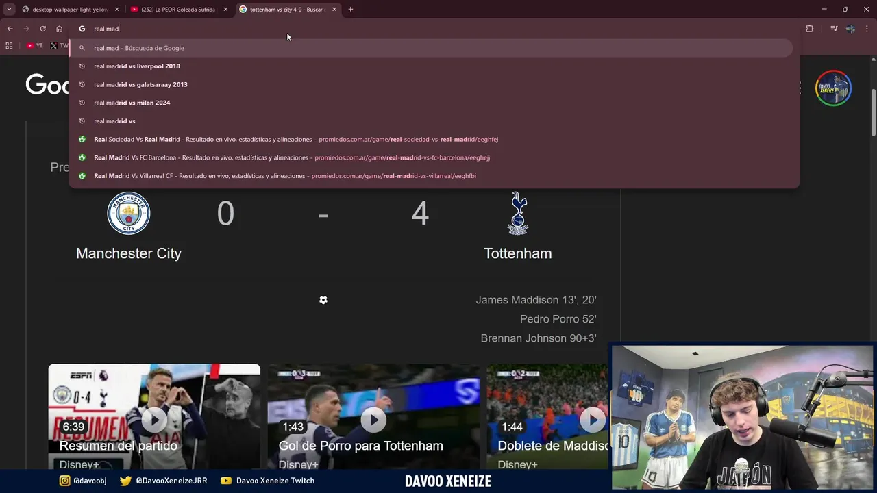This screenshot has width=877, height=493.
Task: Click the Manchester City crest
Action: pyautogui.click(x=129, y=213)
